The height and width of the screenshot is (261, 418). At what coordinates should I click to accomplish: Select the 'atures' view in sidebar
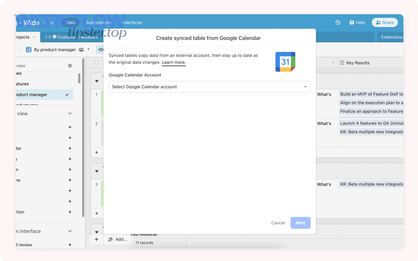click(22, 84)
